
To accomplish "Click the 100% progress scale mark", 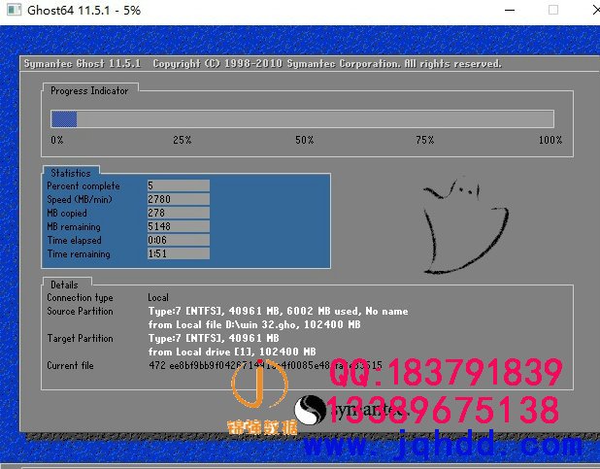I will pos(550,140).
